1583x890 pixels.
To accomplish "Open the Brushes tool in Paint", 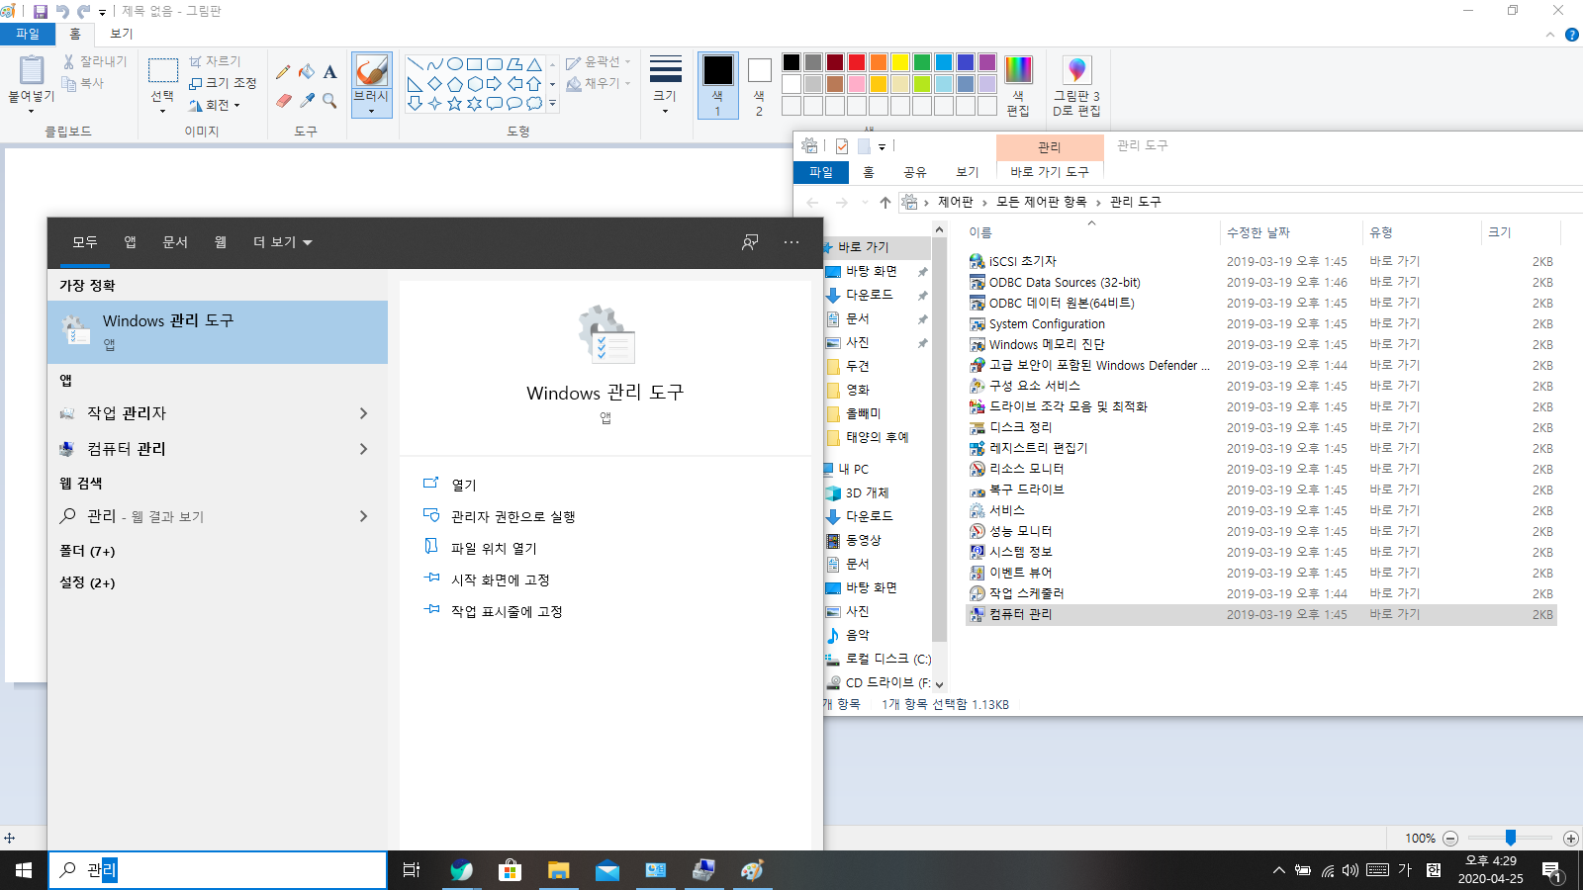I will point(371,84).
